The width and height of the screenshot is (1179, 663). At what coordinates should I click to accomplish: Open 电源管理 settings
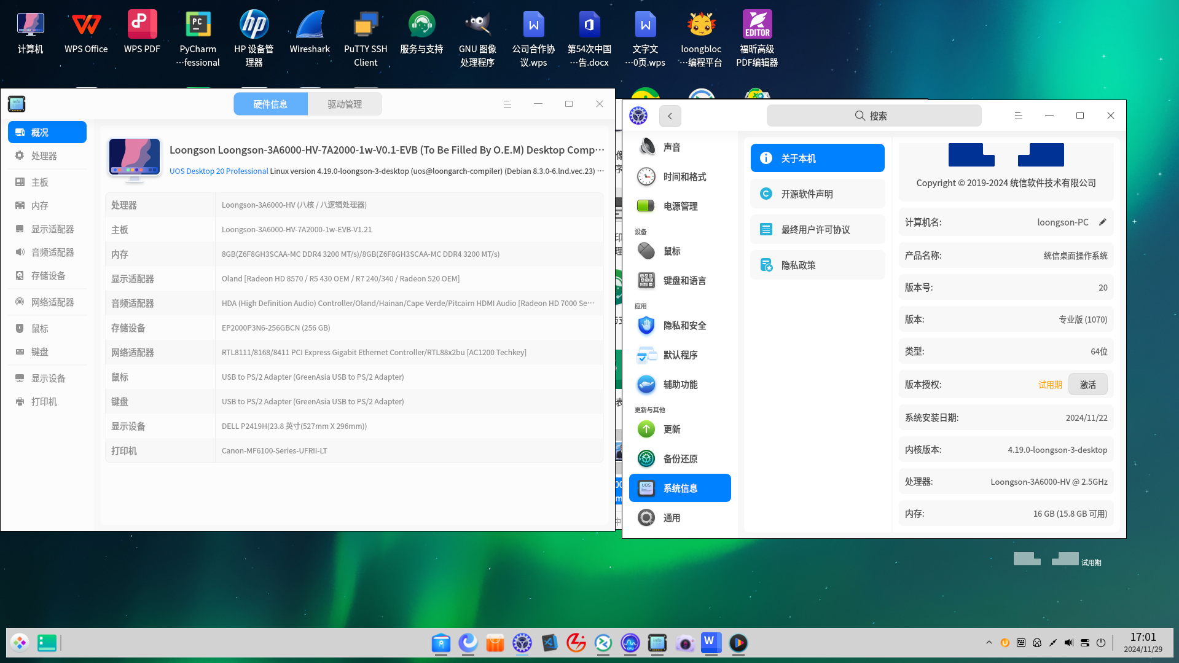pos(680,206)
